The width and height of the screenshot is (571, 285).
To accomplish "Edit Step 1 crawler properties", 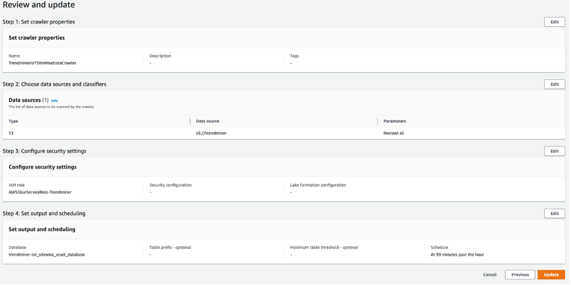I will [x=554, y=21].
